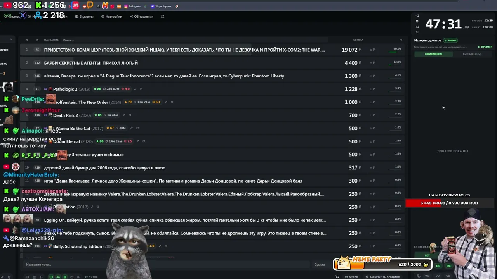Click the 19 072 ₽ amount
497x279 pixels.
tap(352, 50)
